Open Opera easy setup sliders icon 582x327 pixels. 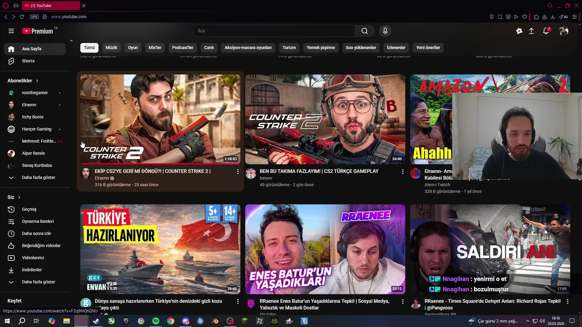coord(574,17)
